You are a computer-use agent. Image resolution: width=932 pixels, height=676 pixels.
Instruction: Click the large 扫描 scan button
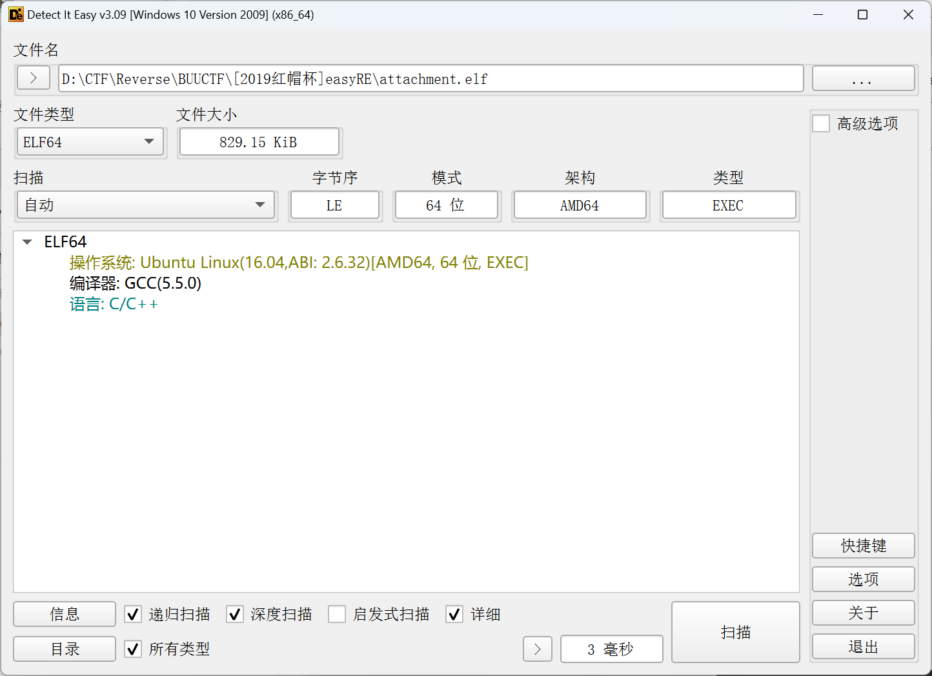click(x=736, y=632)
